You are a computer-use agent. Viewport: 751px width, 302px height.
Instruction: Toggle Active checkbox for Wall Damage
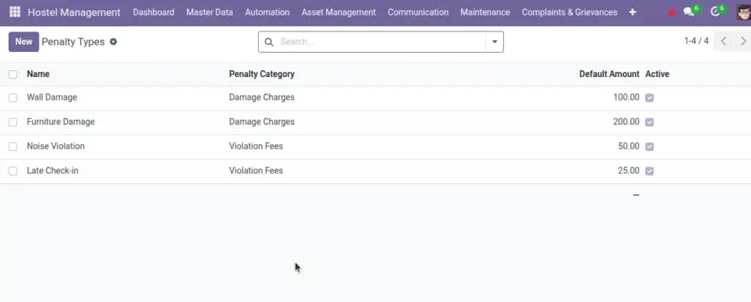(650, 97)
